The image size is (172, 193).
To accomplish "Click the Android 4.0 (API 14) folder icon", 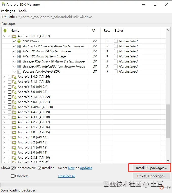I will click(x=14, y=137).
